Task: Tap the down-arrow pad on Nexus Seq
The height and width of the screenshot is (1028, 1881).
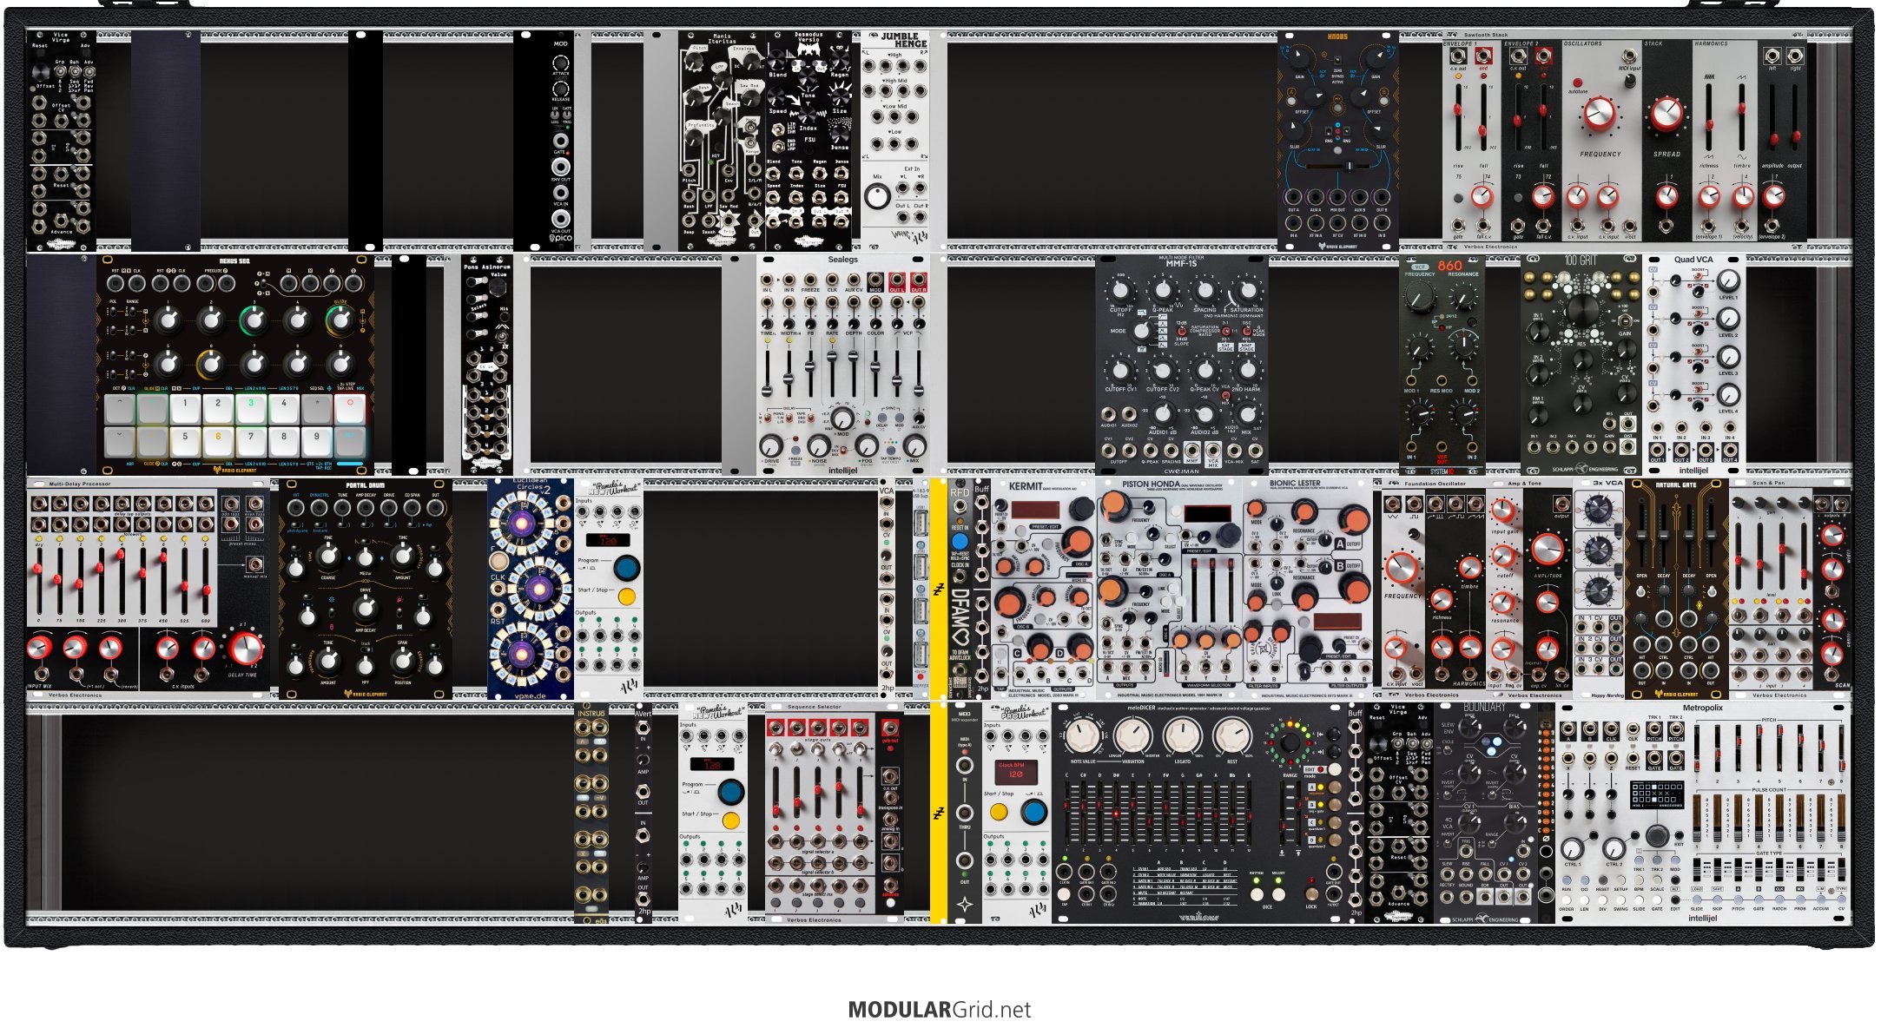Action: pos(119,441)
